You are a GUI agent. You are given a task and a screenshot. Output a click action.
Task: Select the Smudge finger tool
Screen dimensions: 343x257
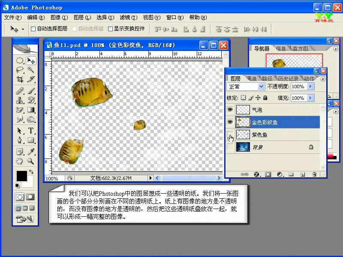click(20, 119)
